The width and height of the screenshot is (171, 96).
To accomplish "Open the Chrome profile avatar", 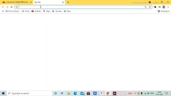I will pos(164,7).
